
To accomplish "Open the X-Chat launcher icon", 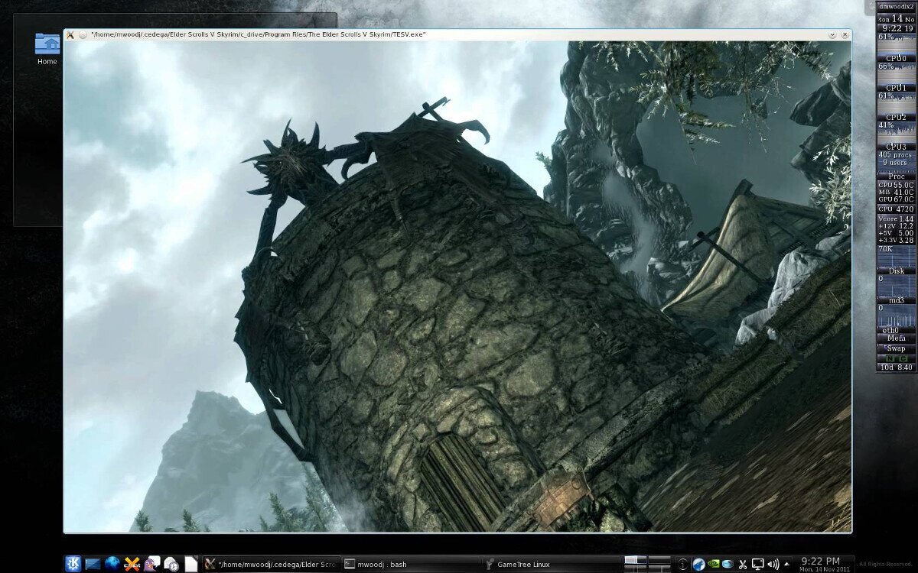I will (x=132, y=564).
